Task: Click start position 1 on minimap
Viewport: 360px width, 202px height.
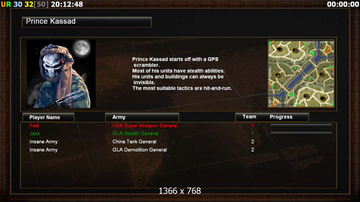Action: pos(322,74)
